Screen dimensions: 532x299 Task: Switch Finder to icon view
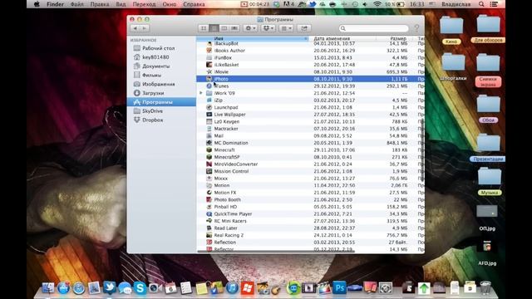(x=204, y=28)
